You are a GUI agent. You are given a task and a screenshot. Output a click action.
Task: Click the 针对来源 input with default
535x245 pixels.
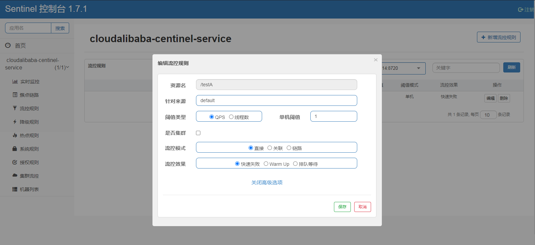pos(277,100)
